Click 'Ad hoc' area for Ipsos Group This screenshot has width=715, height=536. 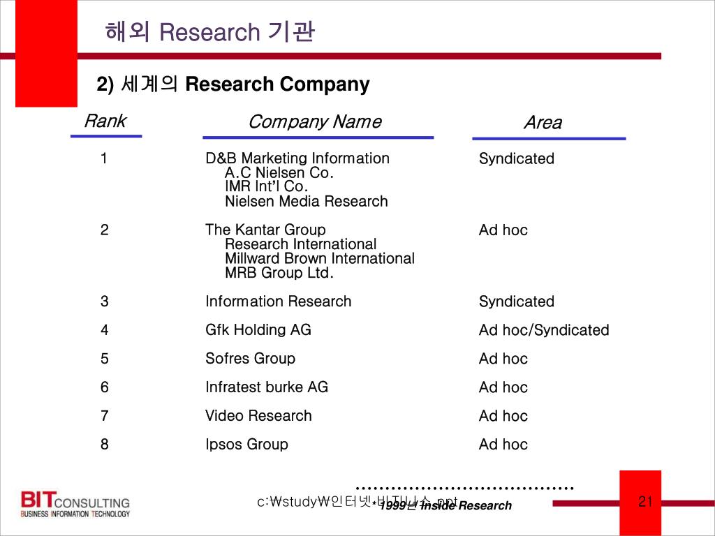coord(503,445)
